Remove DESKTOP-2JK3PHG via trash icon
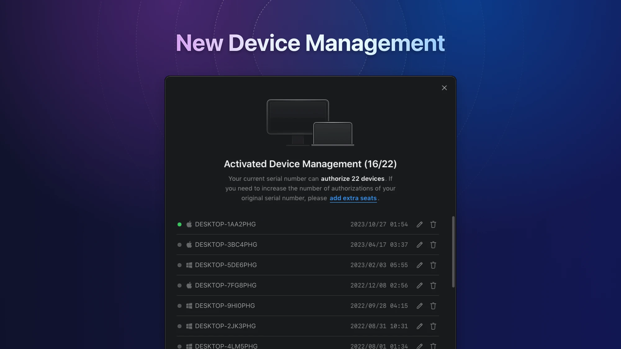Viewport: 621px width, 349px height. point(433,326)
